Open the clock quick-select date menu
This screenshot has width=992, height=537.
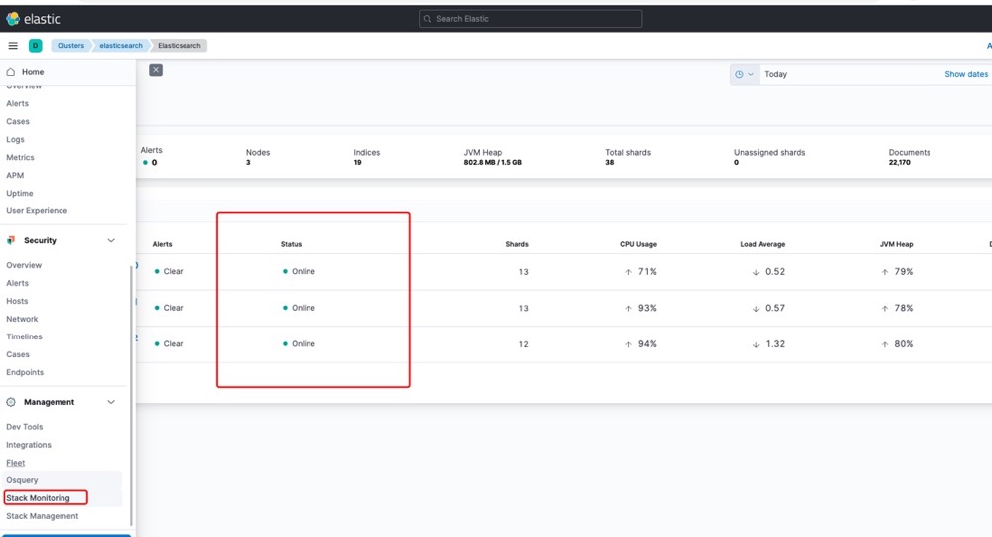[x=744, y=74]
